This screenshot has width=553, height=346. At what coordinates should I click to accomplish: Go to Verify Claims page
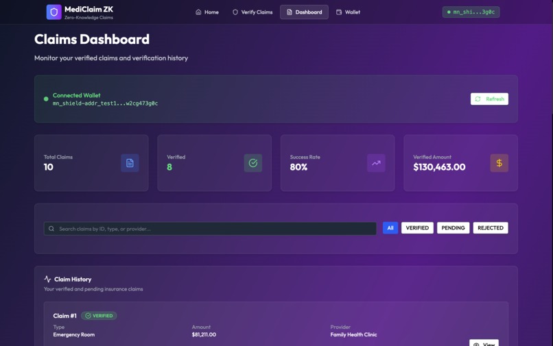coord(252,12)
